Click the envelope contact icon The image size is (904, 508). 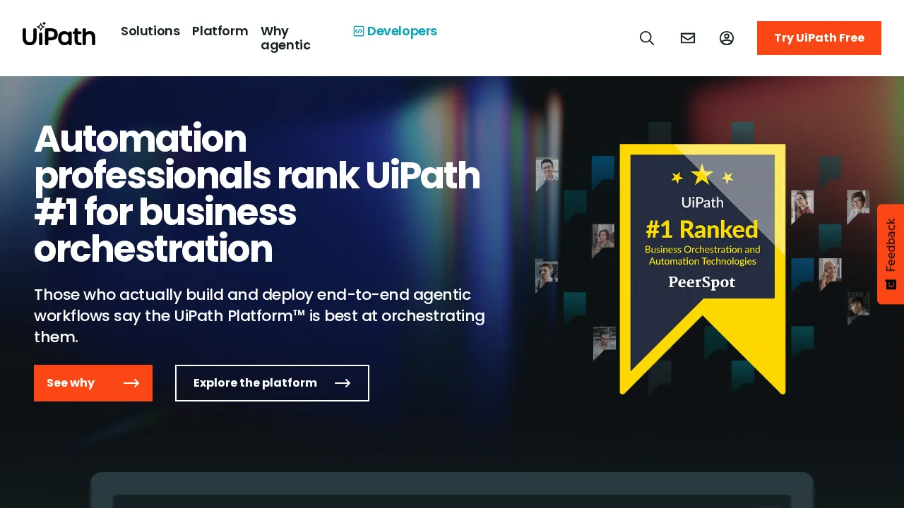[688, 38]
